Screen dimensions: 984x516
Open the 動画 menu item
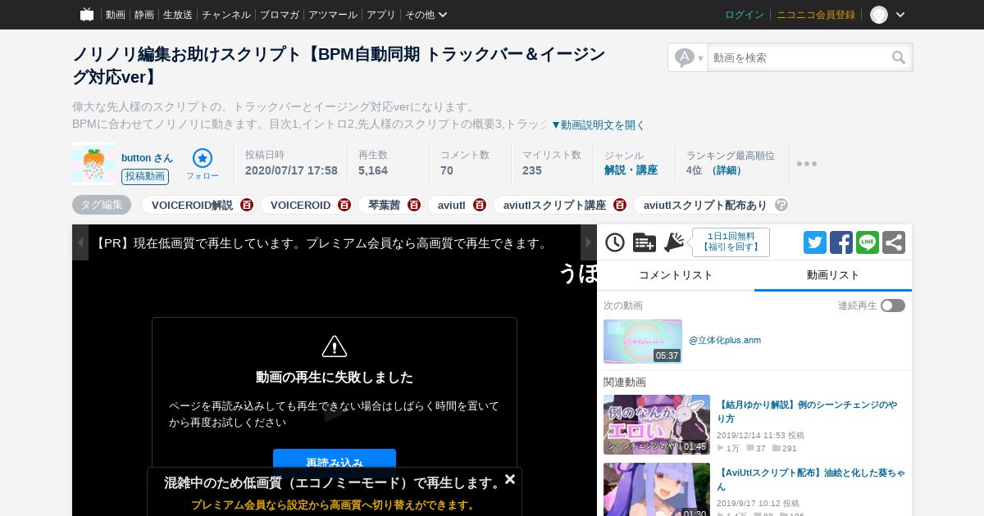tap(116, 15)
